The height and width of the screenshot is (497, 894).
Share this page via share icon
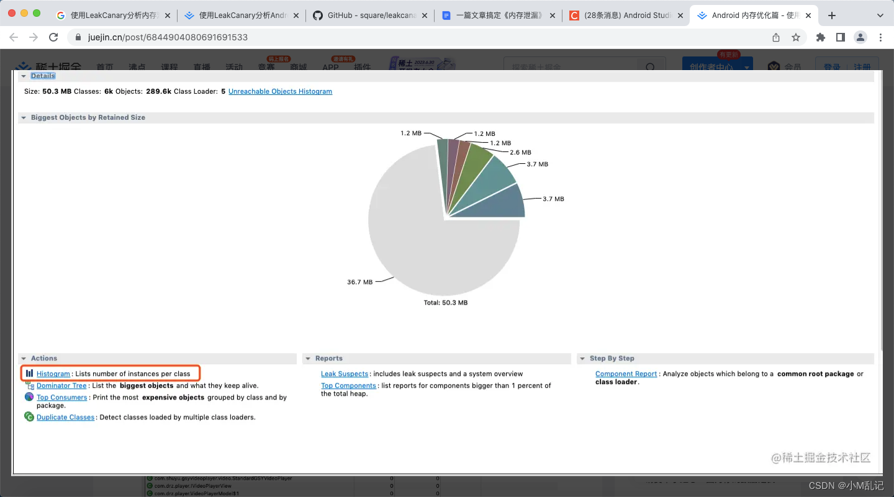776,37
